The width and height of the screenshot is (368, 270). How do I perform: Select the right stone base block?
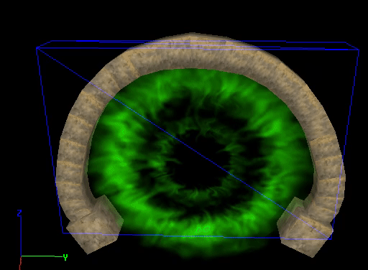click(305, 228)
